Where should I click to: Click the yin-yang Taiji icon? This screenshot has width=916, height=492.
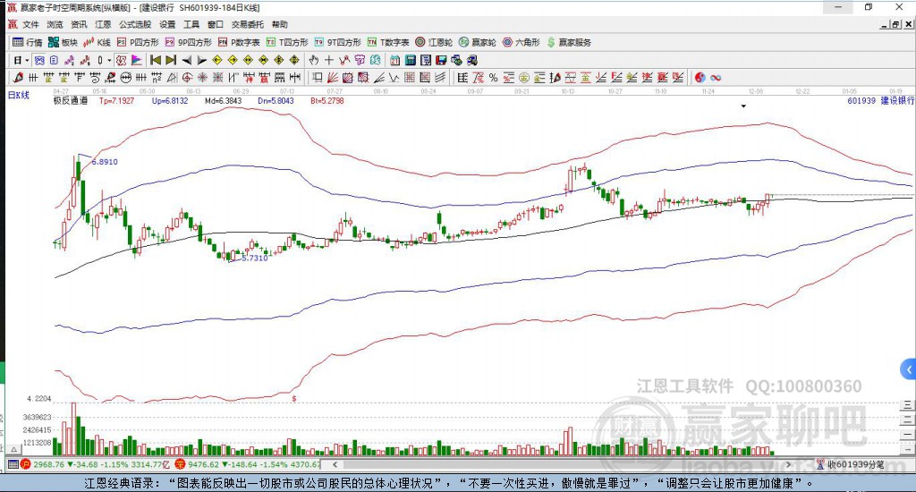[700, 78]
